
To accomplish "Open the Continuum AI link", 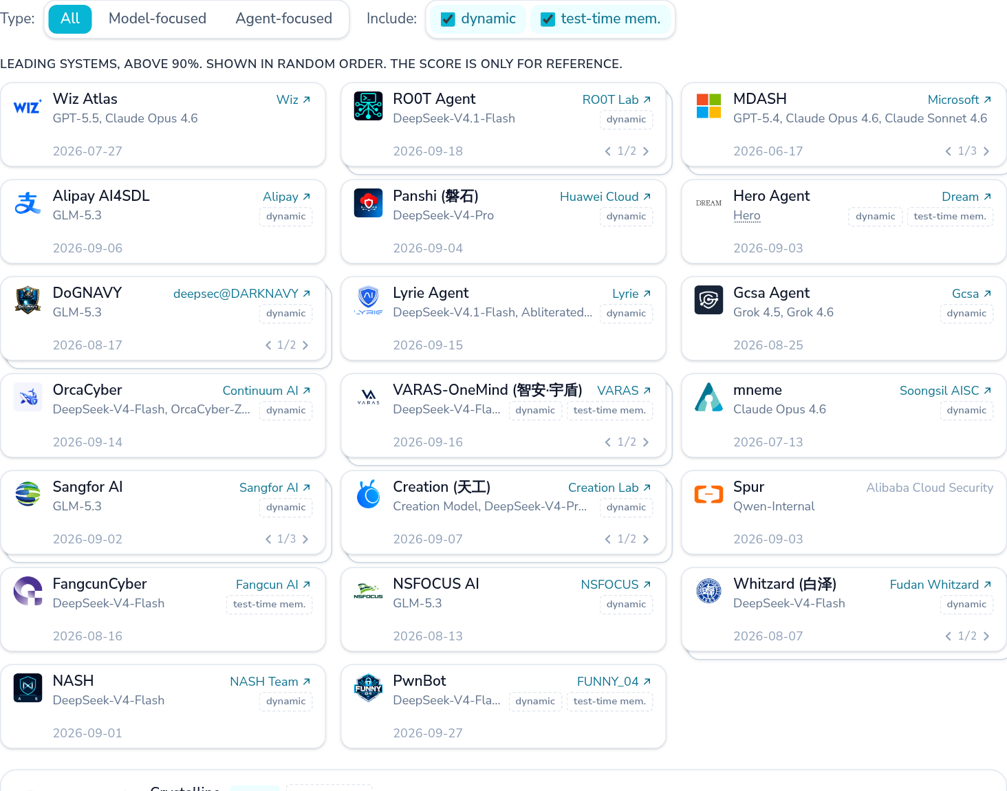I will [x=267, y=391].
